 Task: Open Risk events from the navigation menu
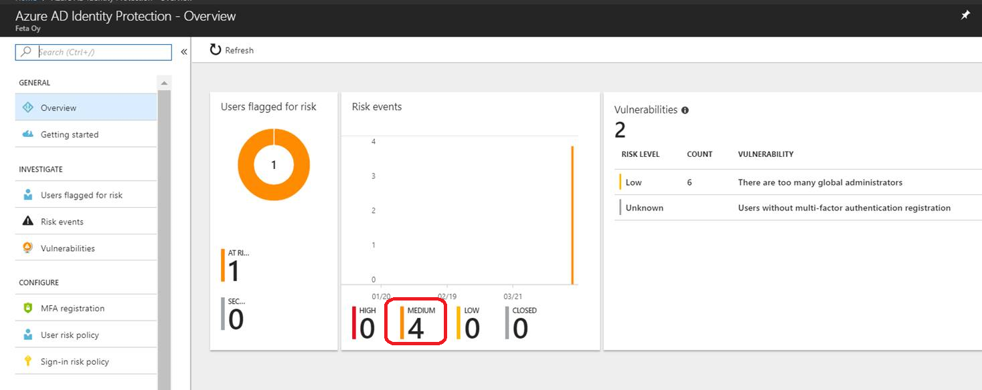tap(62, 221)
